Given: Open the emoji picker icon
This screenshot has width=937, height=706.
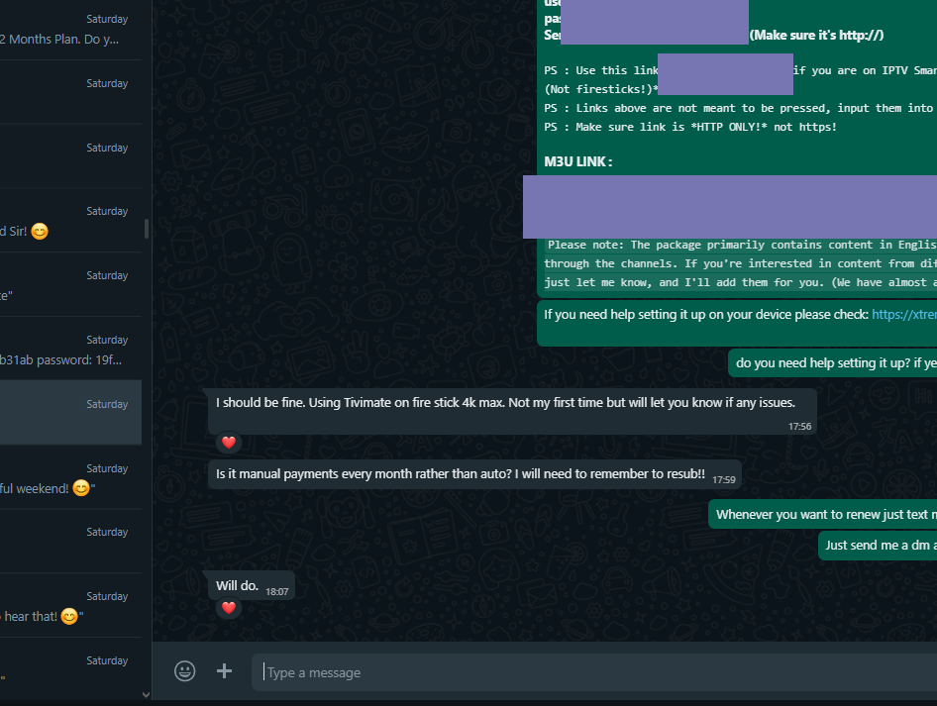Looking at the screenshot, I should click(184, 671).
